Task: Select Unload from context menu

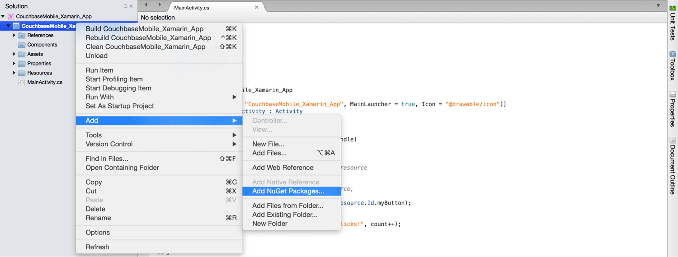Action: pos(159,56)
